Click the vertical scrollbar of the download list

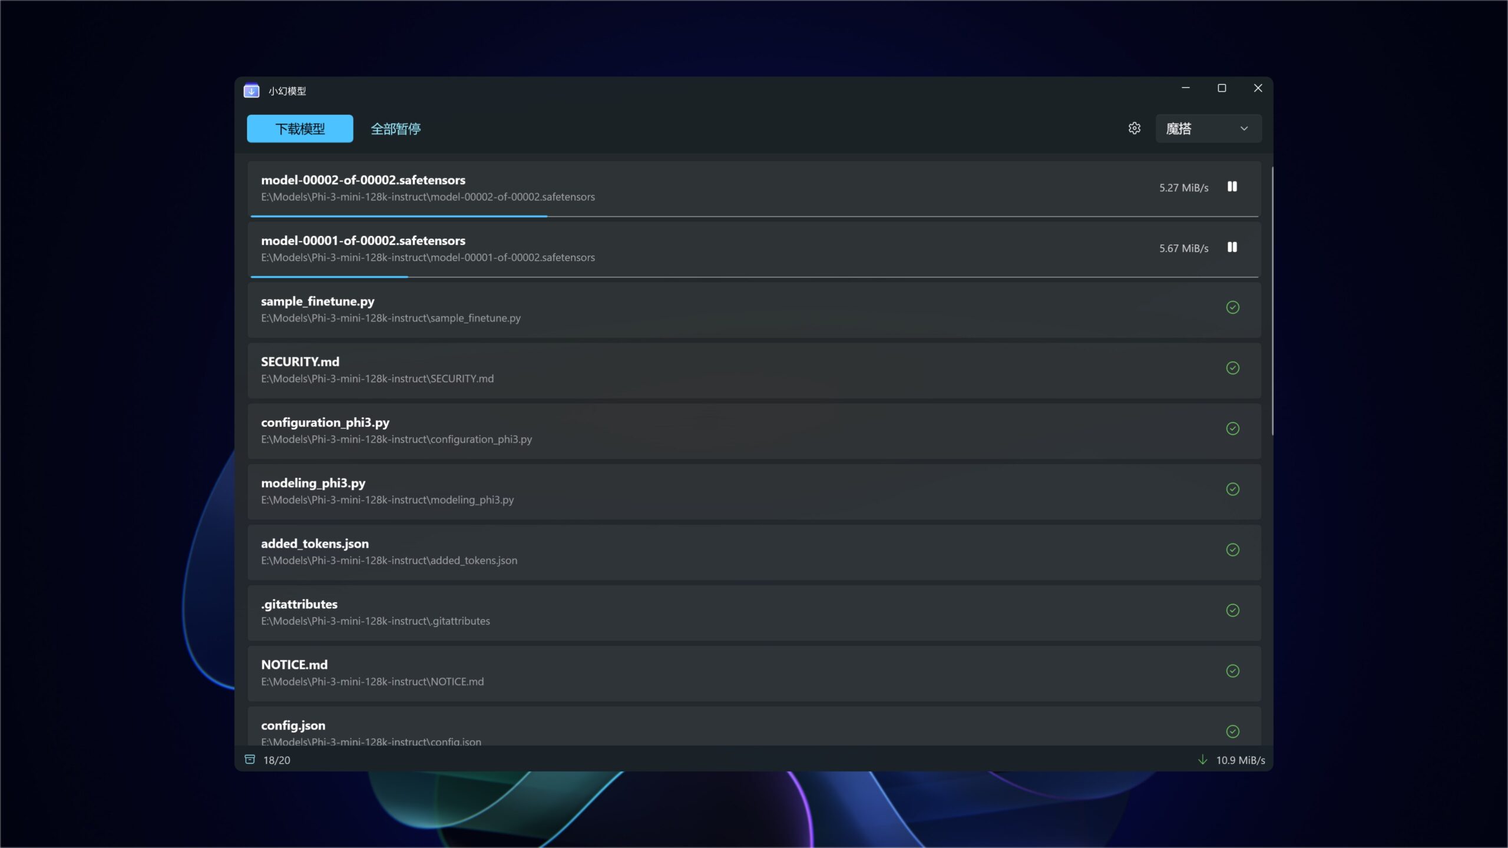(1272, 302)
